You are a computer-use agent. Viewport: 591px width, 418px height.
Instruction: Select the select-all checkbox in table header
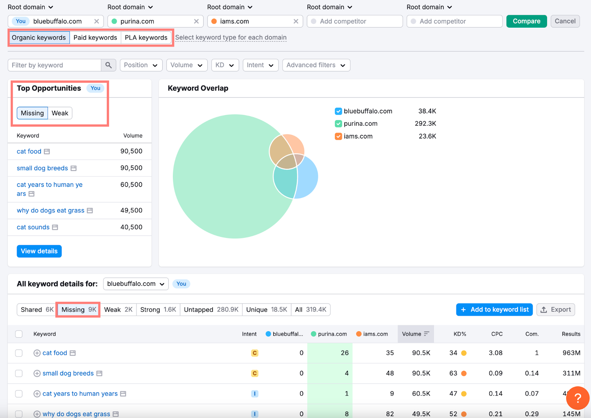pos(19,334)
